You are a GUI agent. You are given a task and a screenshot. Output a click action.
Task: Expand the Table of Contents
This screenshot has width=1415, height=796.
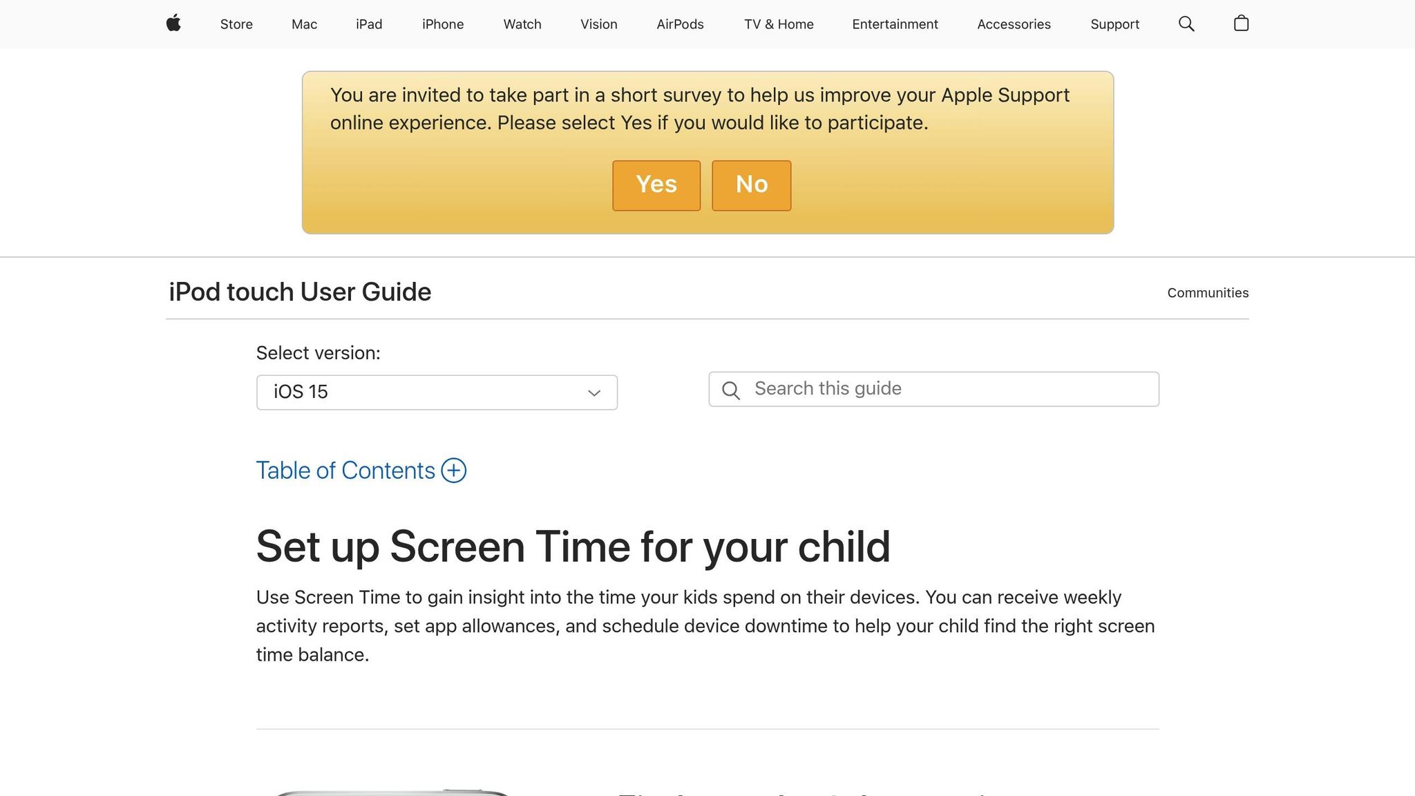(x=345, y=471)
